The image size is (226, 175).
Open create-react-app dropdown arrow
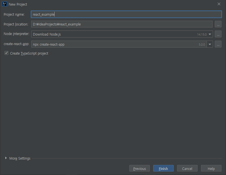click(x=210, y=44)
